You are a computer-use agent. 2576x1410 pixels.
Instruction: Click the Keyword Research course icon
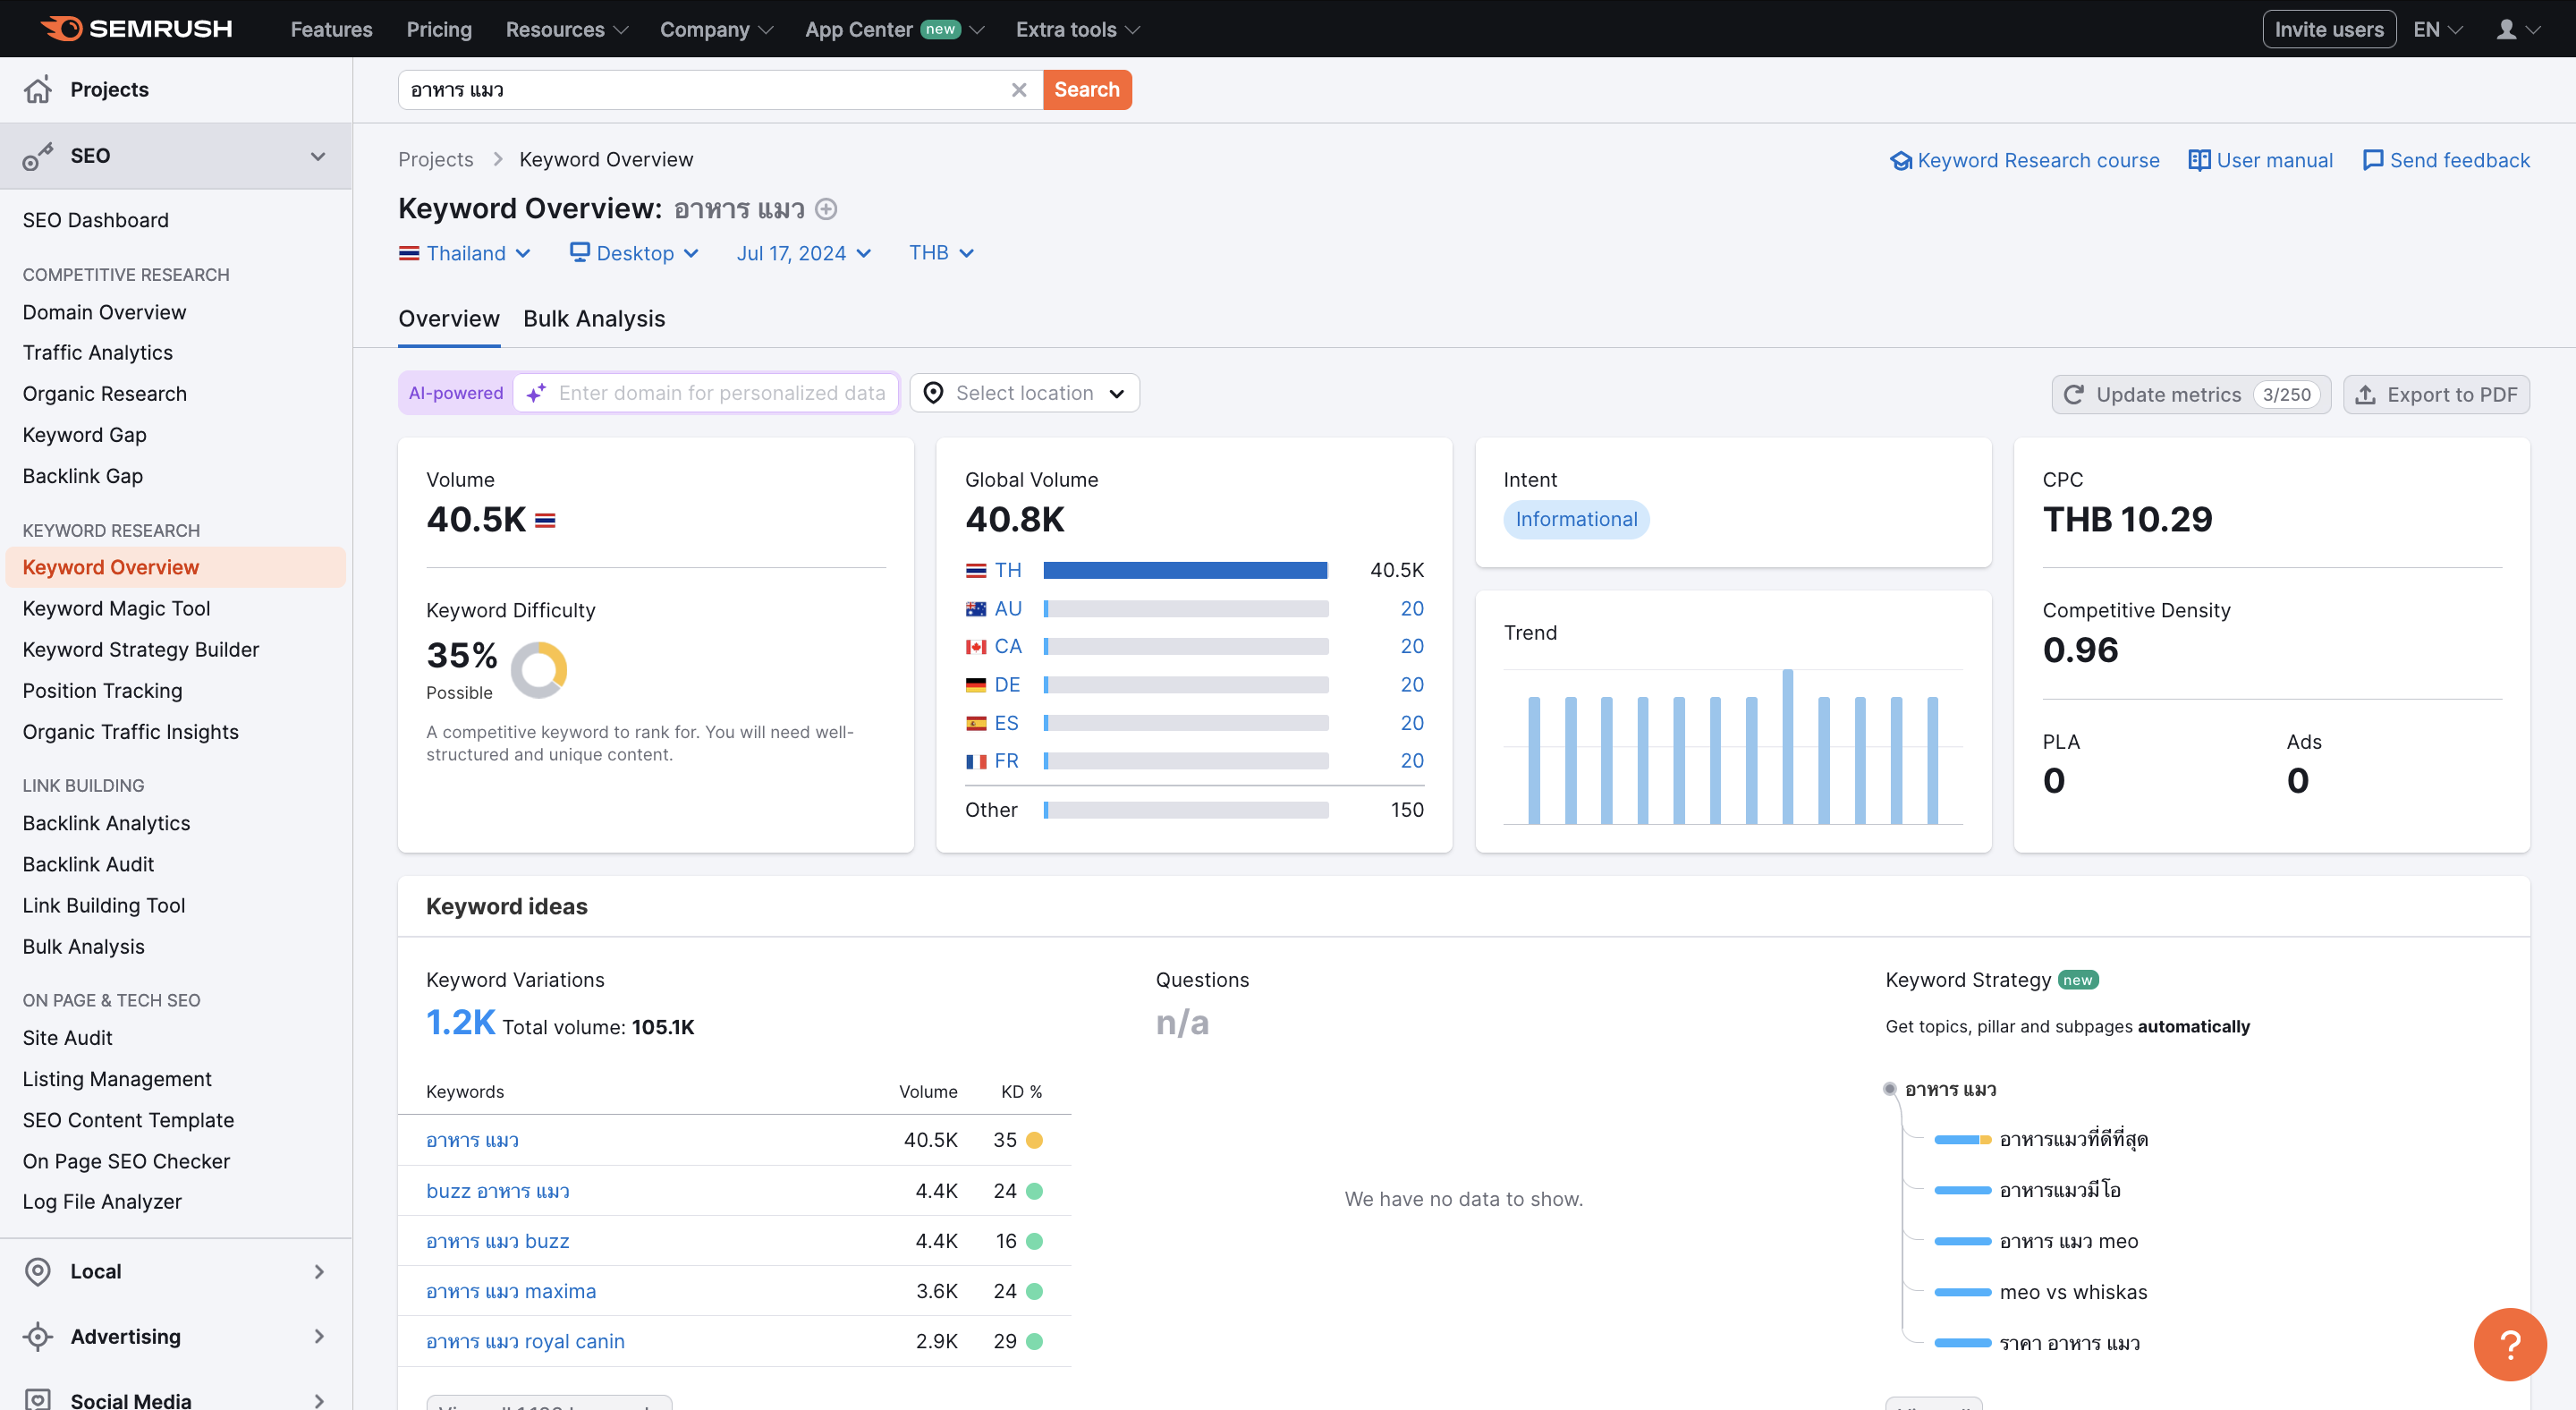click(x=1900, y=161)
